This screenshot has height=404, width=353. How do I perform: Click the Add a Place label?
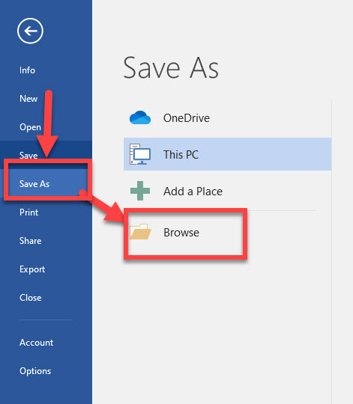(x=193, y=192)
